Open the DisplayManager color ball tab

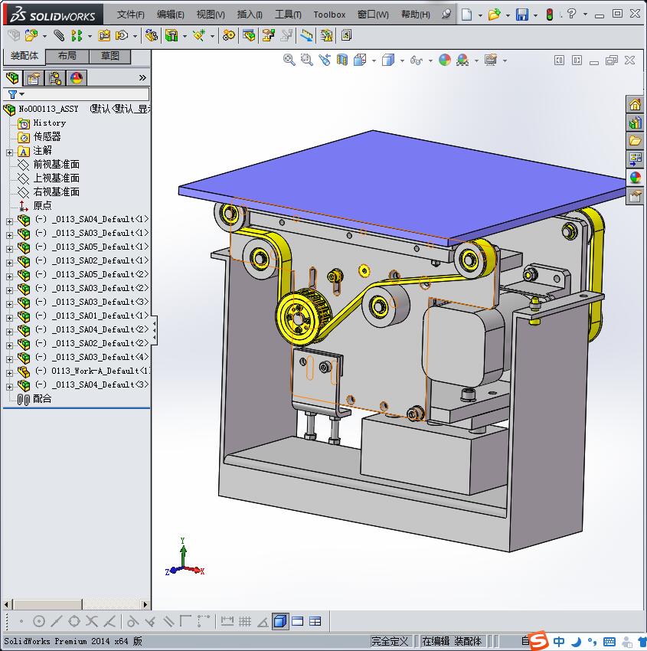[x=76, y=78]
